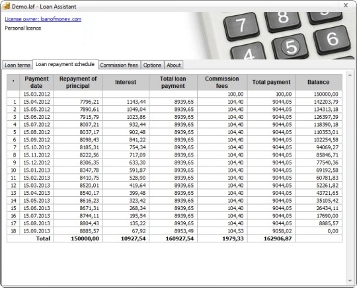Select balance cell 69192,58
The width and height of the screenshot is (357, 288).
tap(319, 170)
